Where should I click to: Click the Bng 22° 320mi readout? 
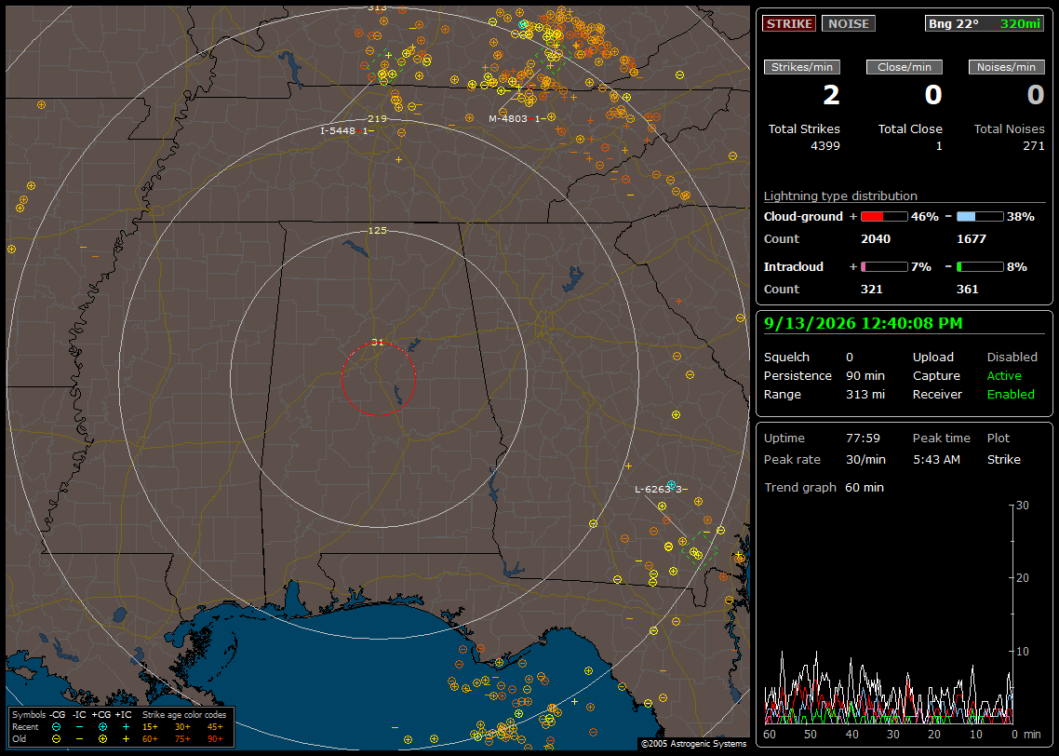(x=984, y=23)
